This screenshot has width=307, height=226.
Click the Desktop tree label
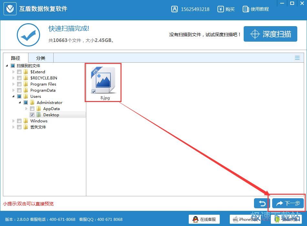coord(51,115)
